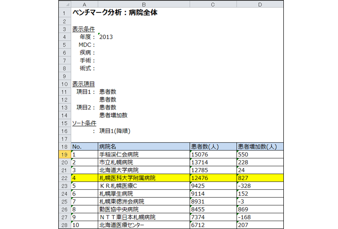Image resolution: width=338 pixels, height=229 pixels.
Task: Select increase cell 869
Action: 260,210
